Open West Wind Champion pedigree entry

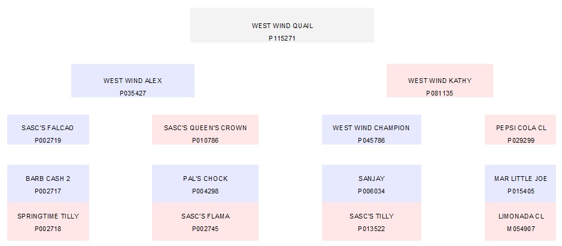pos(371,130)
